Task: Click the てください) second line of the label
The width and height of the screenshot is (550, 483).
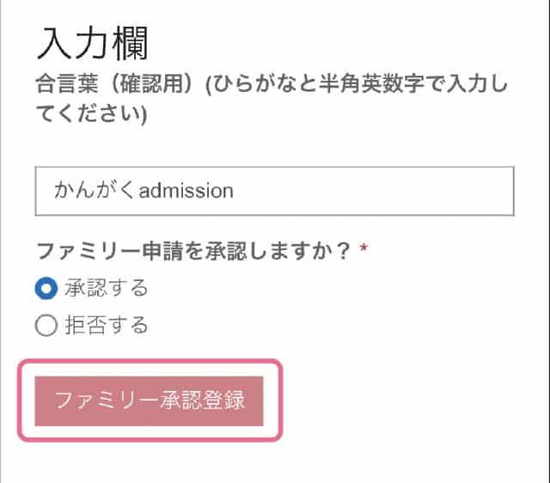Action: point(92,114)
